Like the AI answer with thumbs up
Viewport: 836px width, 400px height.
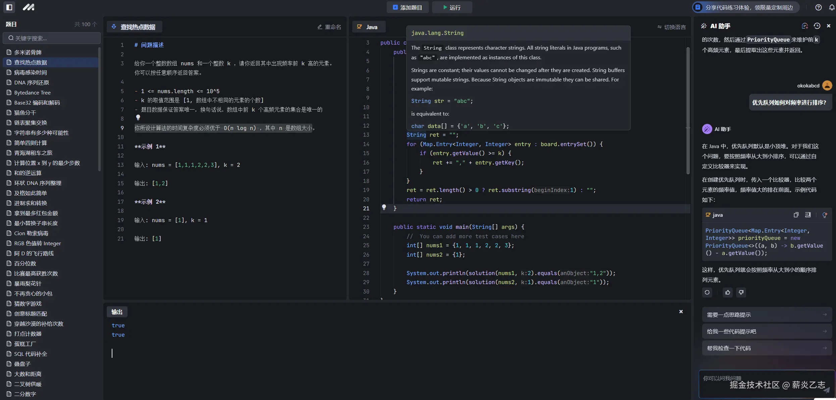(727, 292)
